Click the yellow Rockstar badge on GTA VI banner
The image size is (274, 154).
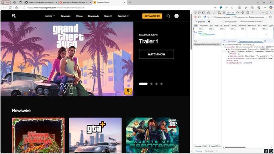click(128, 91)
